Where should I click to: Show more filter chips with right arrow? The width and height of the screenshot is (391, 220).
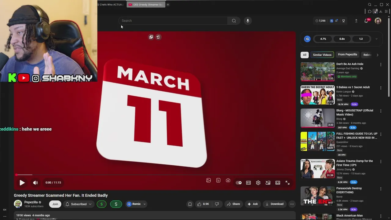click(x=377, y=55)
